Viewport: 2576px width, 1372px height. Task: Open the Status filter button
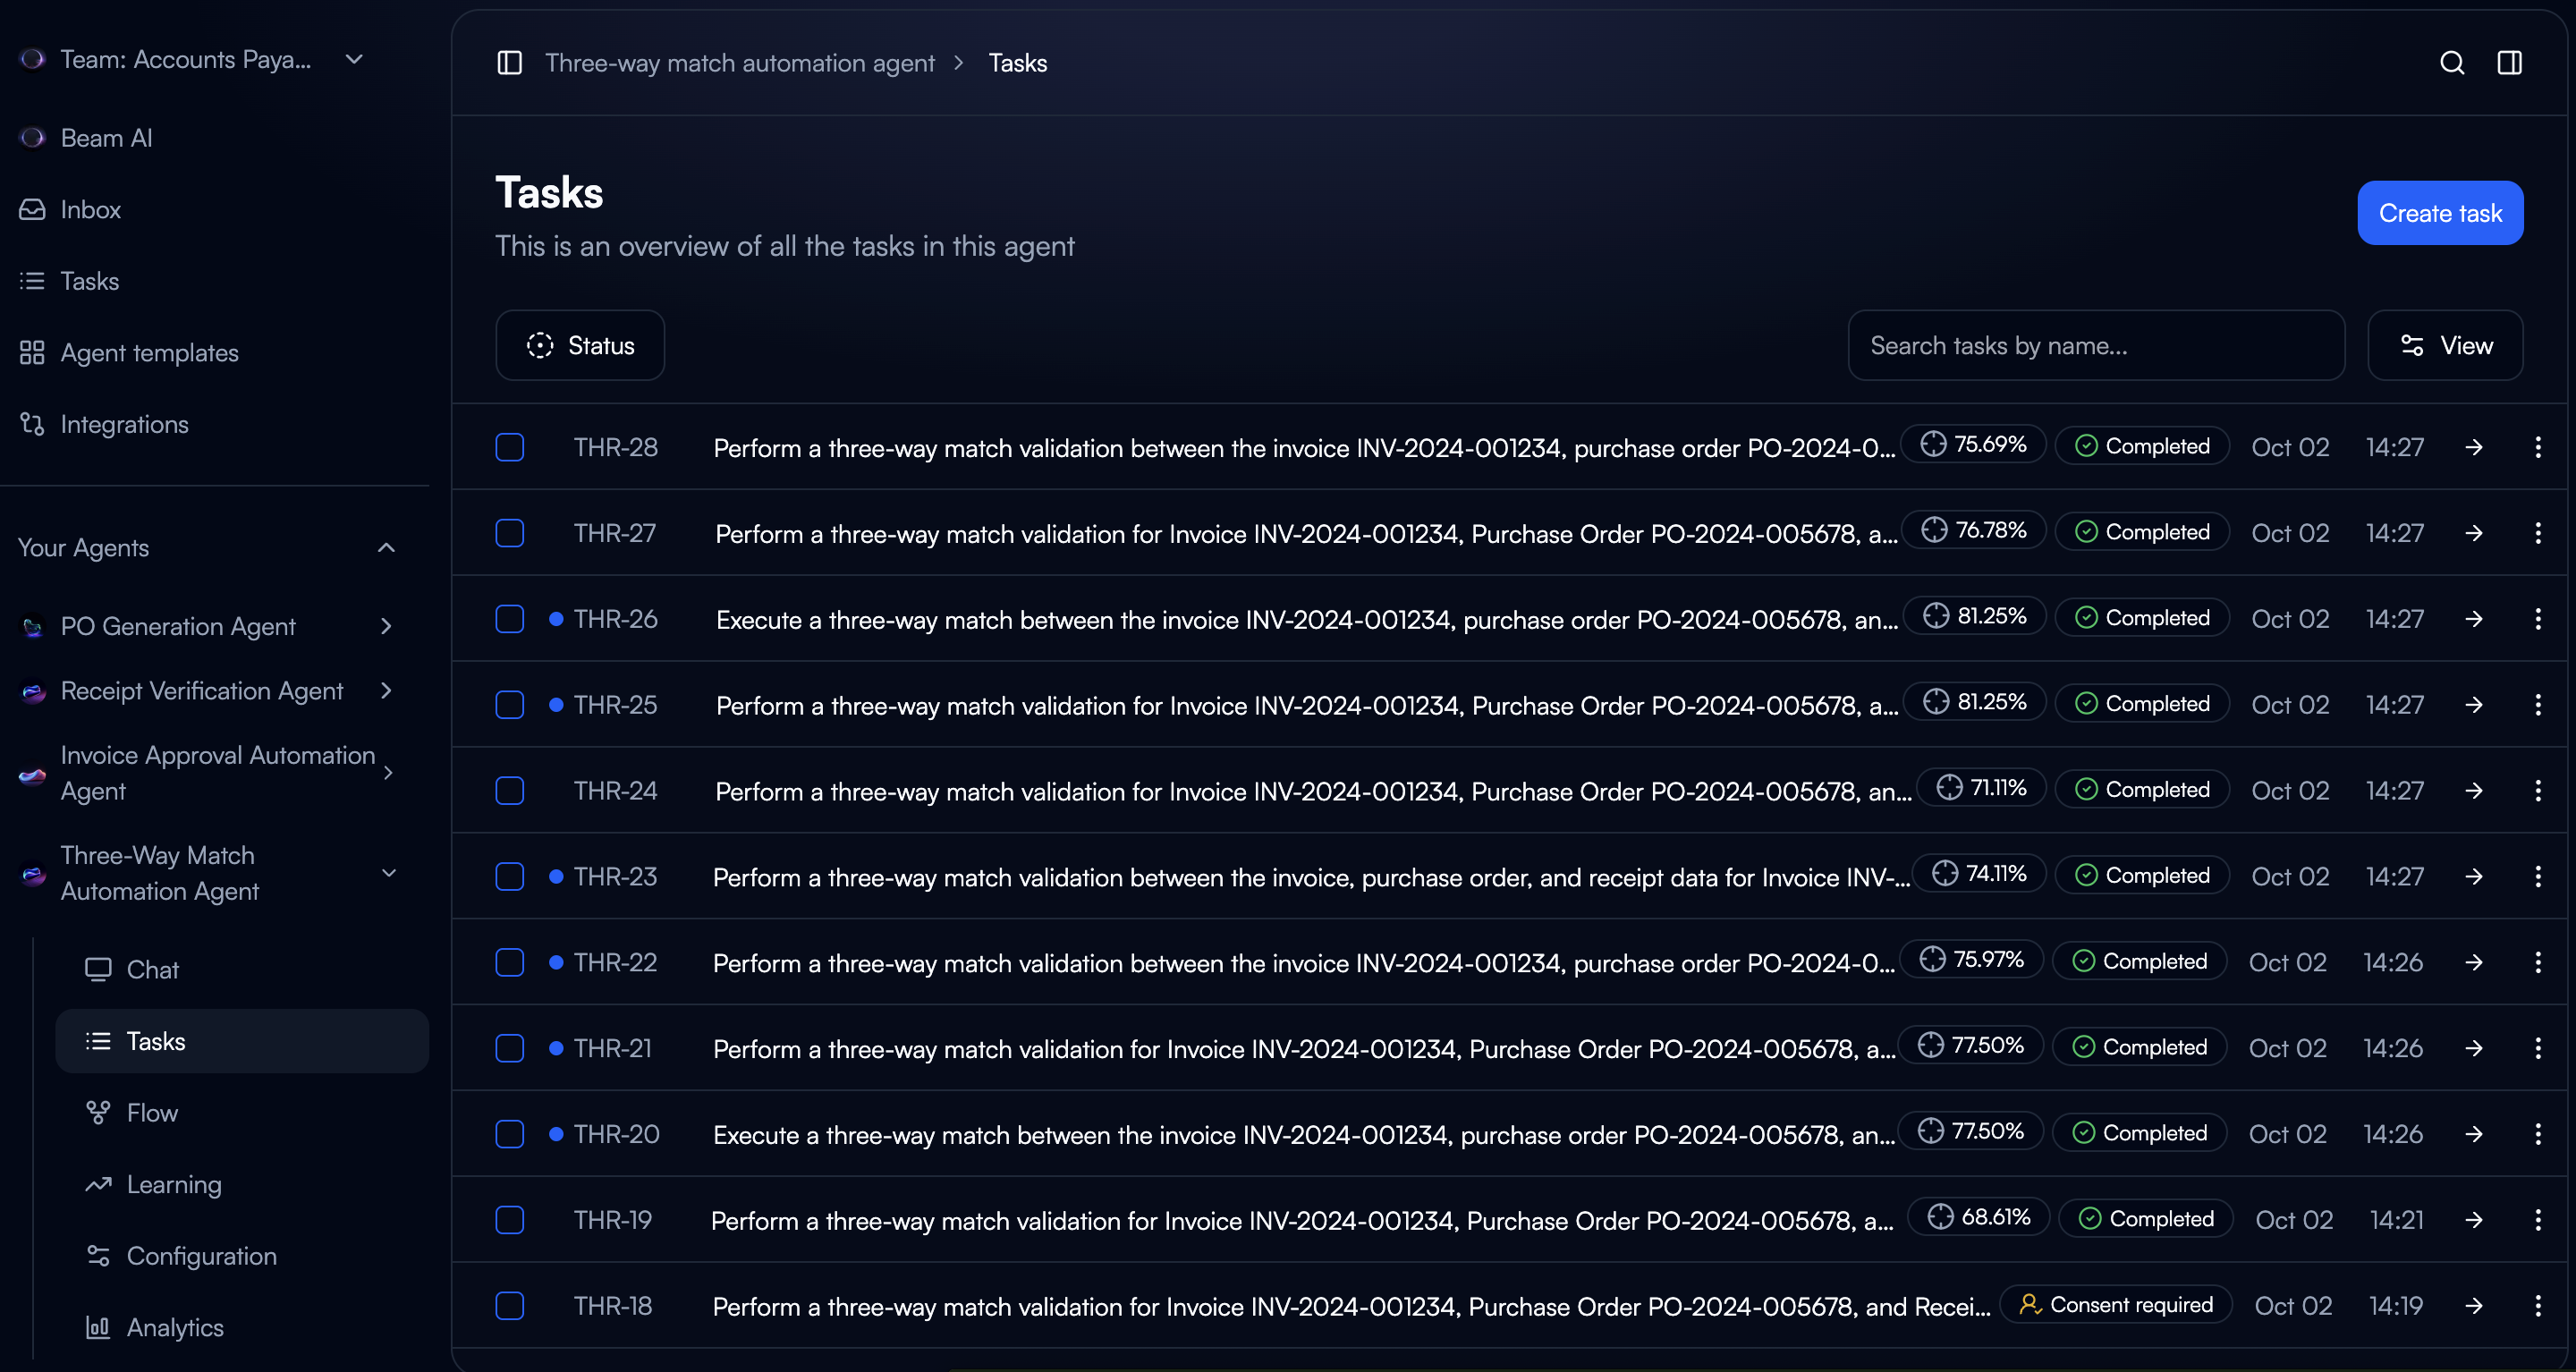coord(580,345)
